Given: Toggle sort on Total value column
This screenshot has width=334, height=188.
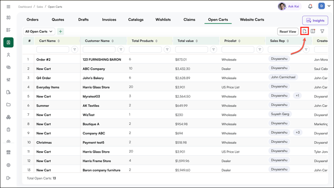Looking at the screenshot, I should (x=196, y=41).
